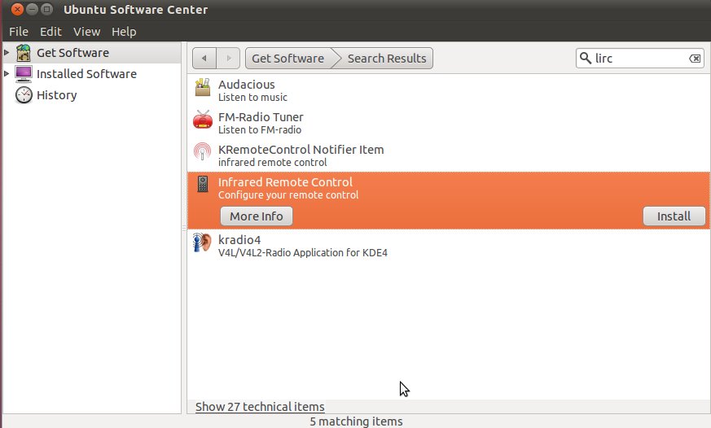Viewport: 711px width, 428px height.
Task: Select the FM-Radio Tuner result title
Action: pyautogui.click(x=261, y=117)
